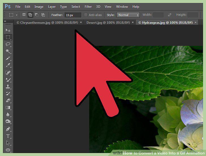Viewport: 206px width, 156px height.
Task: Select the Pen tool
Action: click(x=8, y=129)
